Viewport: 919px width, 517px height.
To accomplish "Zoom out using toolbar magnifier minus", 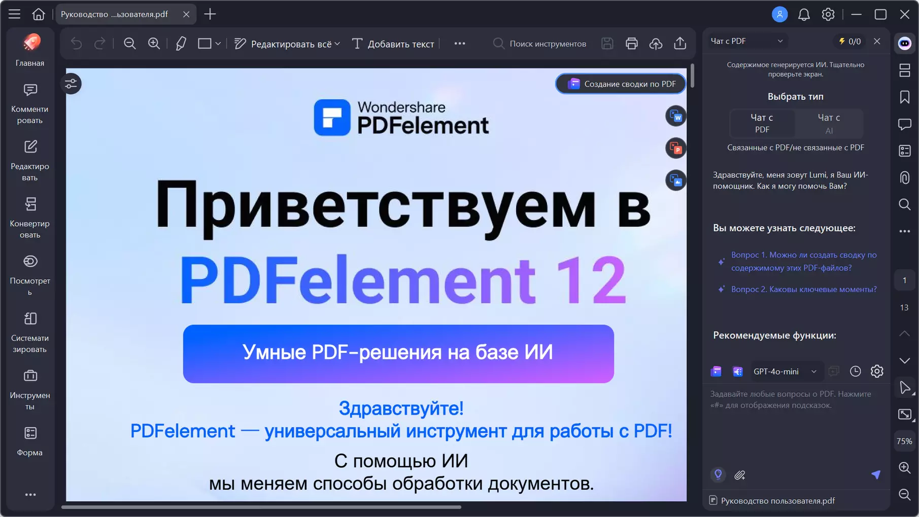I will coord(130,44).
